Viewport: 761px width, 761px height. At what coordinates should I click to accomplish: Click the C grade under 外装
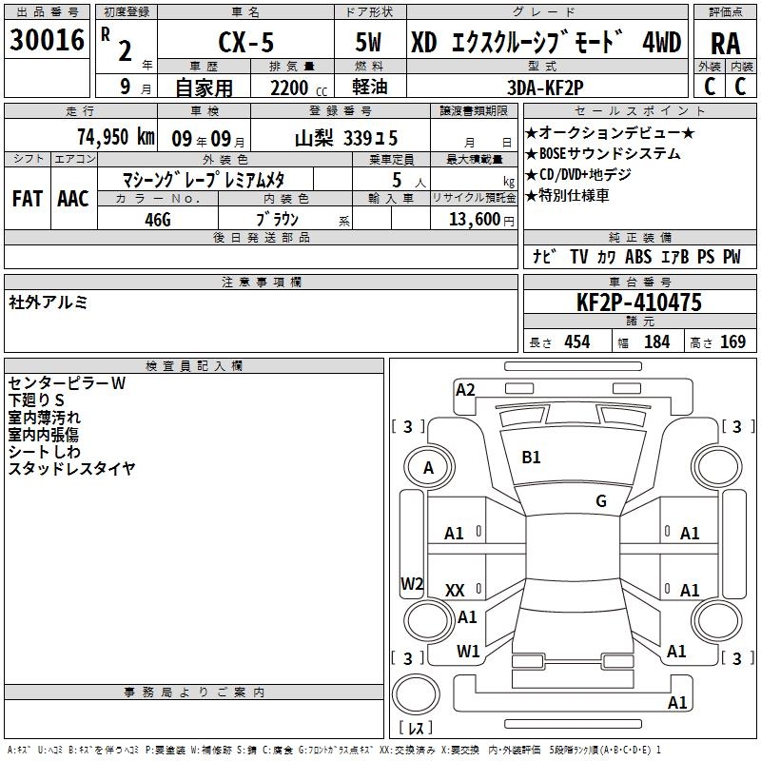click(710, 87)
